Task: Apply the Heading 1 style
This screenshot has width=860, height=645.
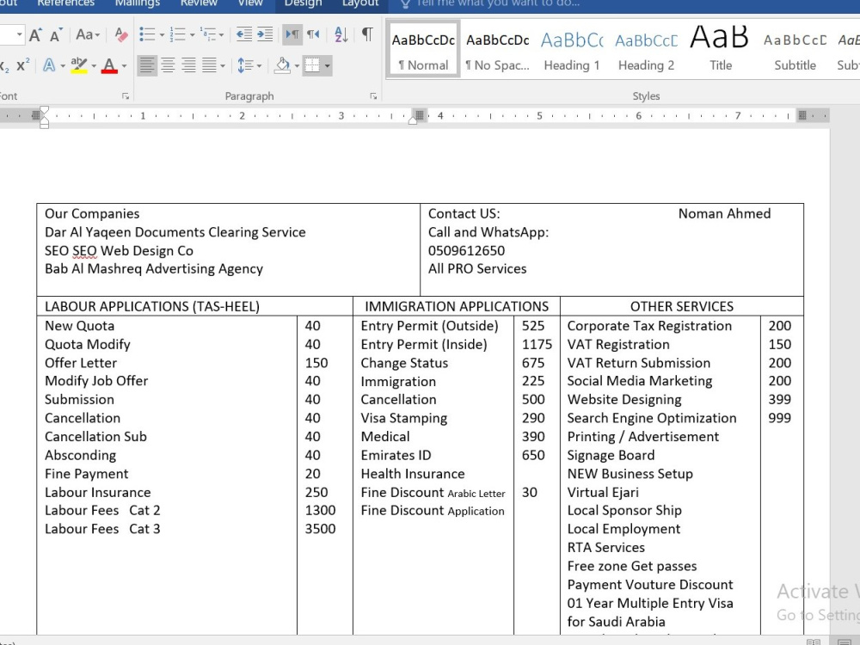Action: (x=572, y=49)
